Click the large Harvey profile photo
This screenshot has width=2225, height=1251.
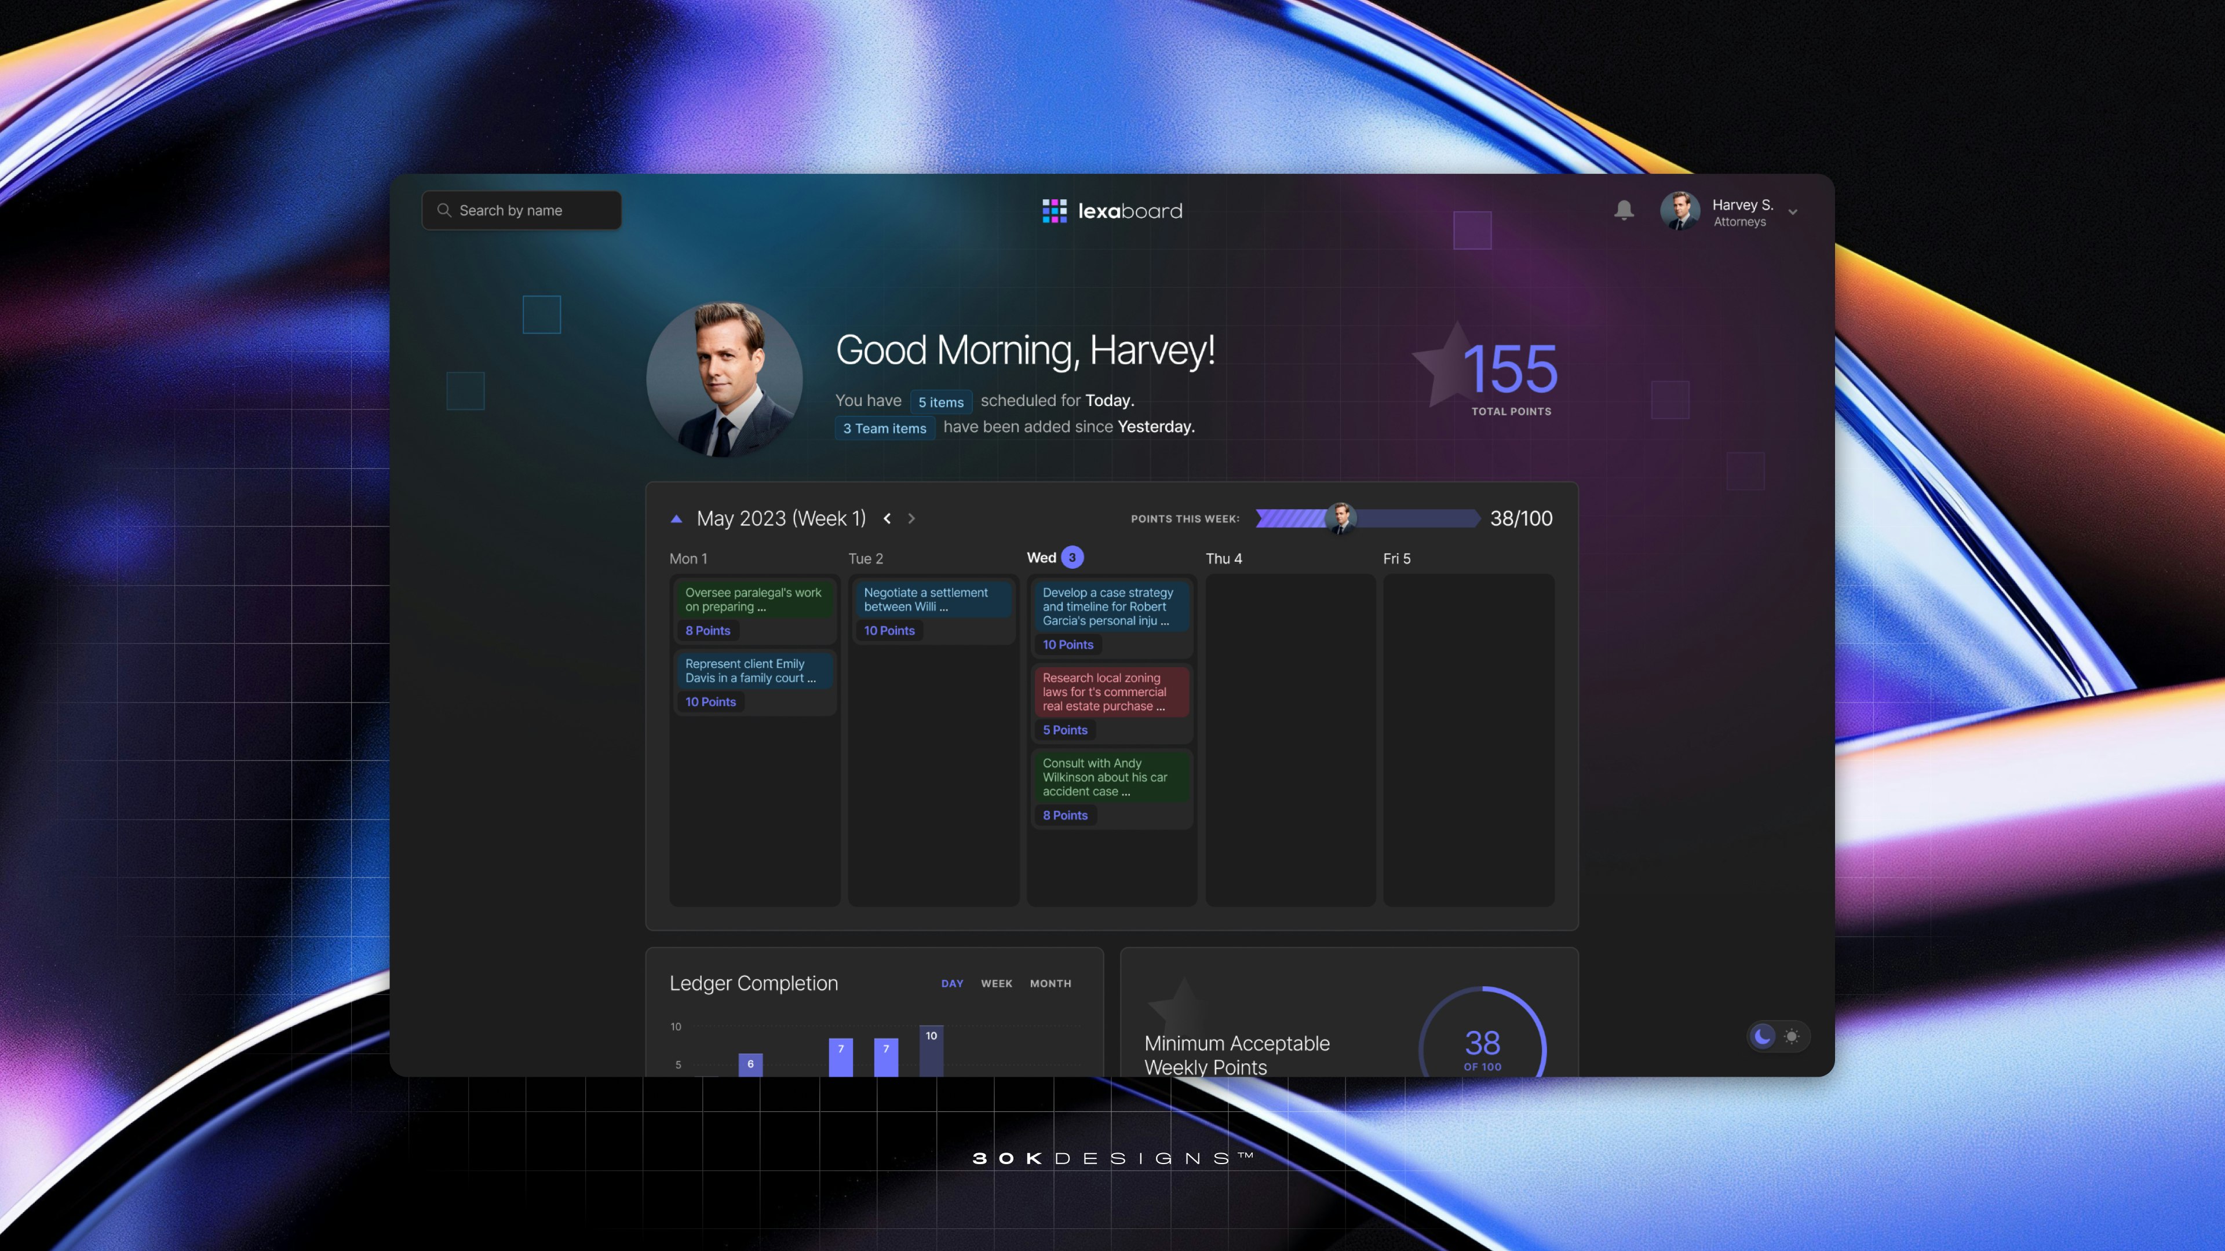725,379
